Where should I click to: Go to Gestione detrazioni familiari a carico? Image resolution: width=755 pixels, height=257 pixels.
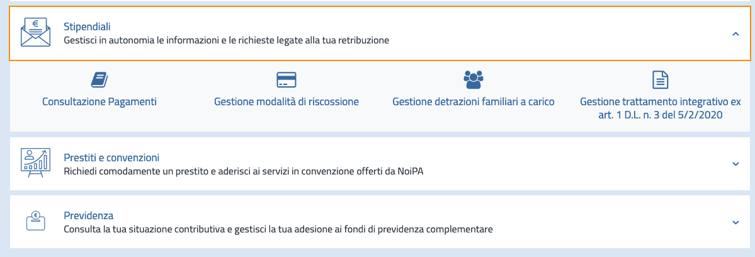coord(473,101)
